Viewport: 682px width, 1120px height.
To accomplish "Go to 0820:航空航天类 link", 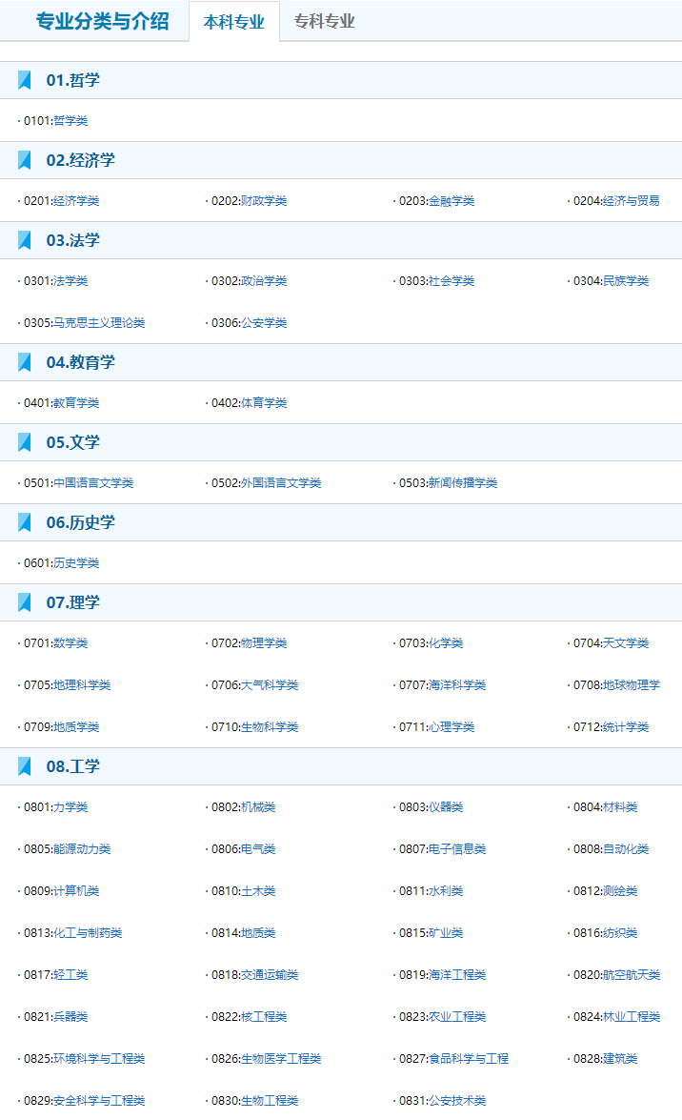I will coord(617,975).
